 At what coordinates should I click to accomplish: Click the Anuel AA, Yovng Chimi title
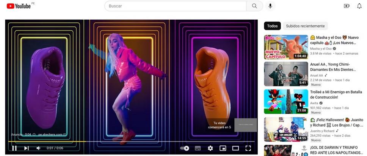click(x=333, y=67)
